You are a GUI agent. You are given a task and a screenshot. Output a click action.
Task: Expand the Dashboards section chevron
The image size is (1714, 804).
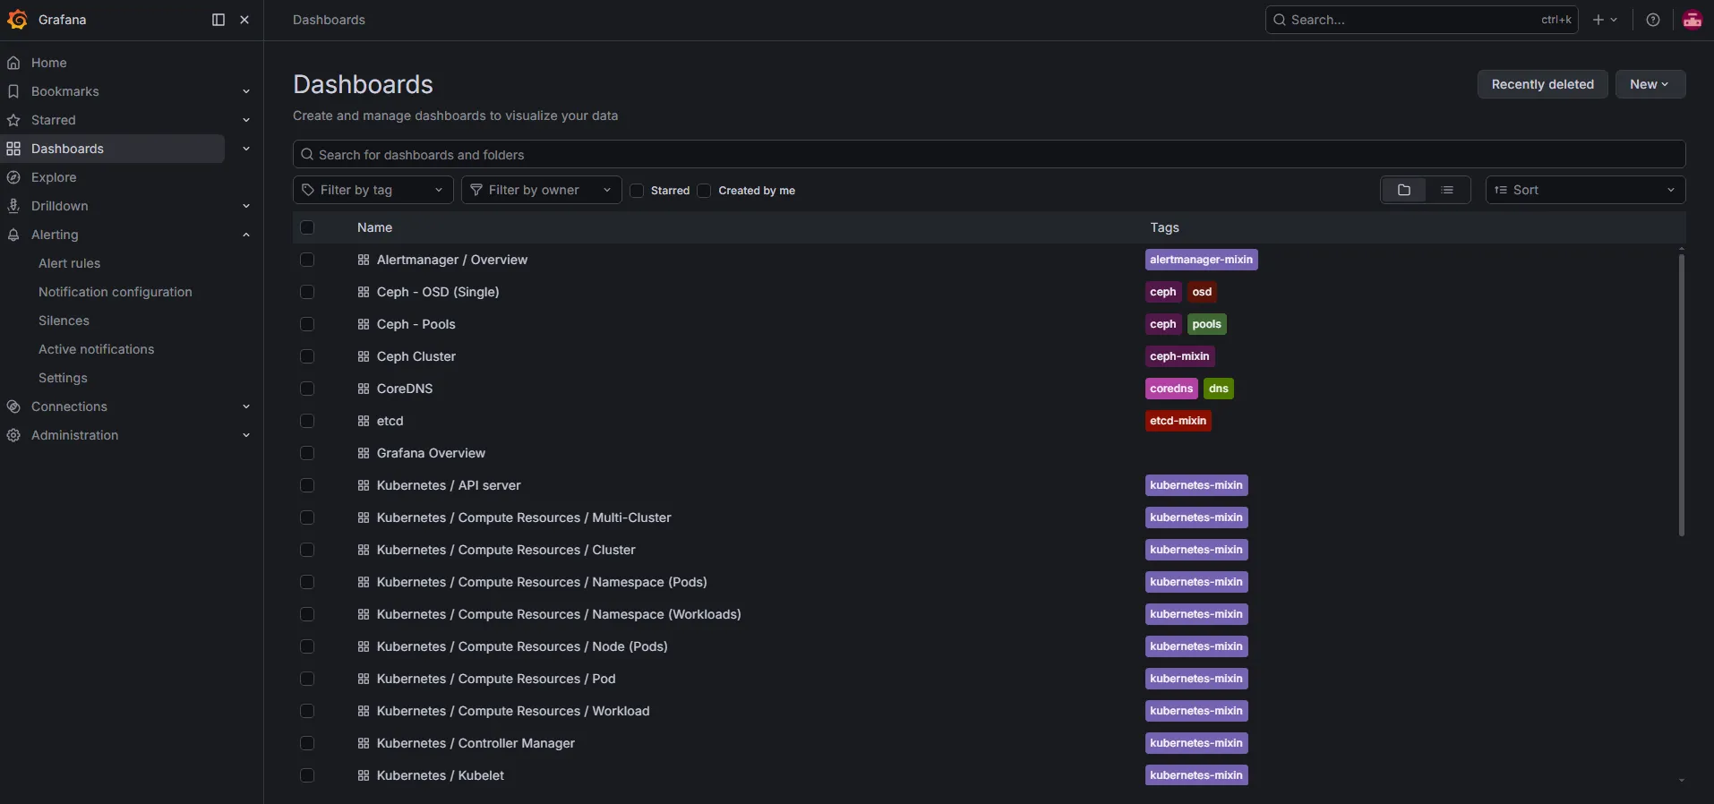[246, 149]
